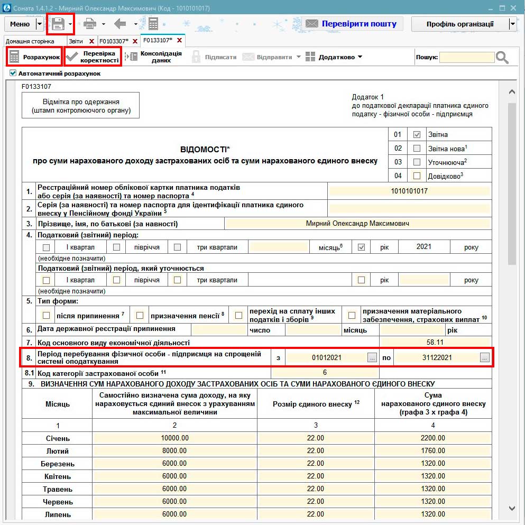Open date picker for start date 01012021
The width and height of the screenshot is (525, 525).
[372, 358]
